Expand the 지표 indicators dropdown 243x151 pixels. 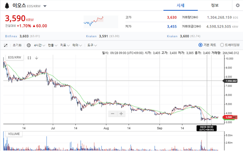(65, 45)
